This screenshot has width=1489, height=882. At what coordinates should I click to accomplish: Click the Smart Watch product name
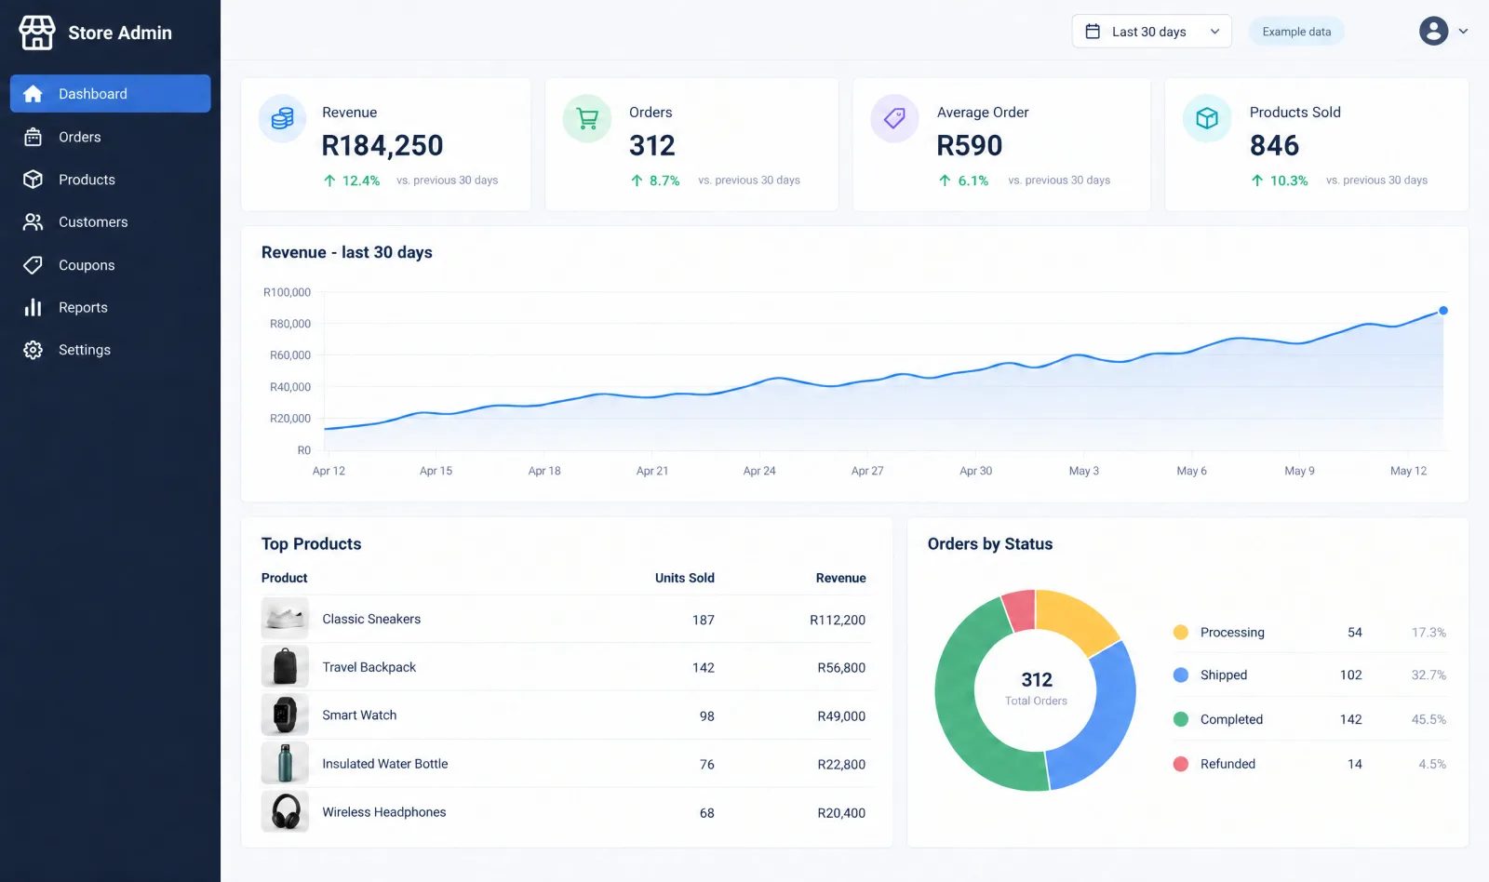point(359,715)
